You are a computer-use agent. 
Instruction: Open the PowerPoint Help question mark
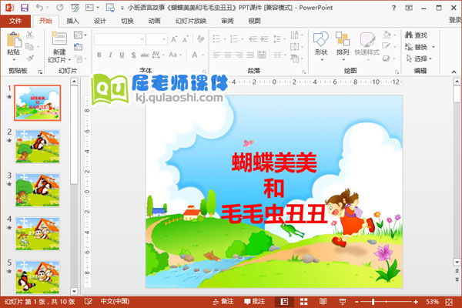pos(393,8)
